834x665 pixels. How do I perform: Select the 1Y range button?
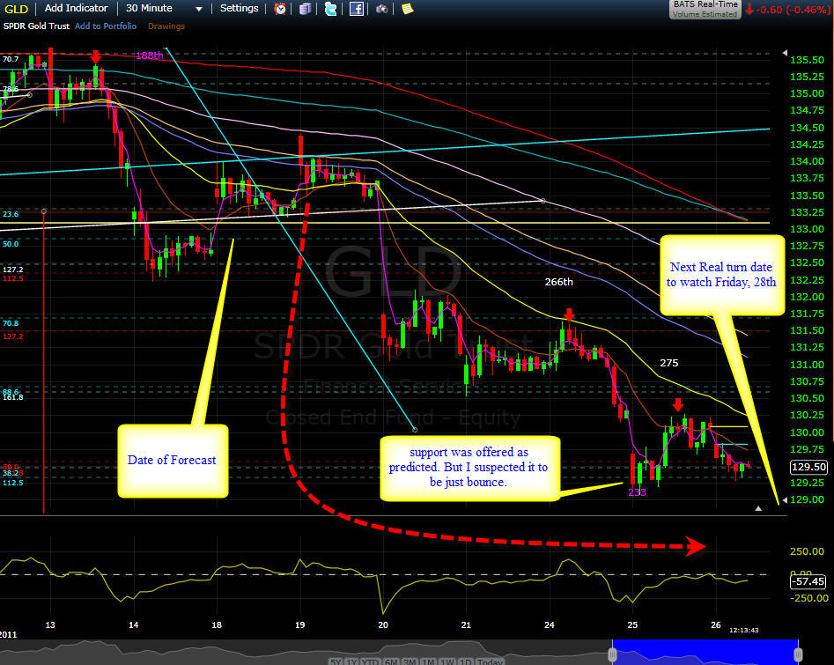tap(351, 661)
